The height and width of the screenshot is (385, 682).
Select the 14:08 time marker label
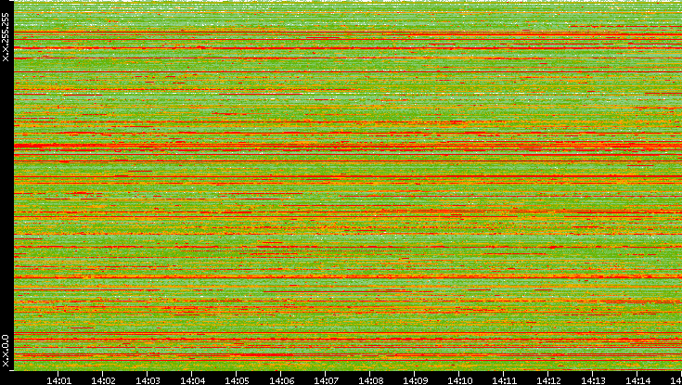pos(371,380)
